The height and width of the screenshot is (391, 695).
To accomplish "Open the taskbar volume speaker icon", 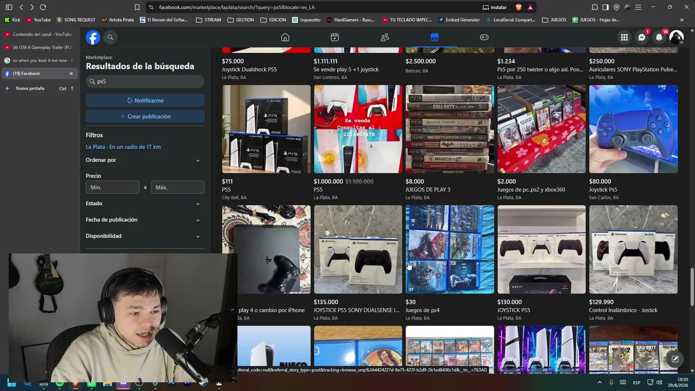I will point(659,382).
